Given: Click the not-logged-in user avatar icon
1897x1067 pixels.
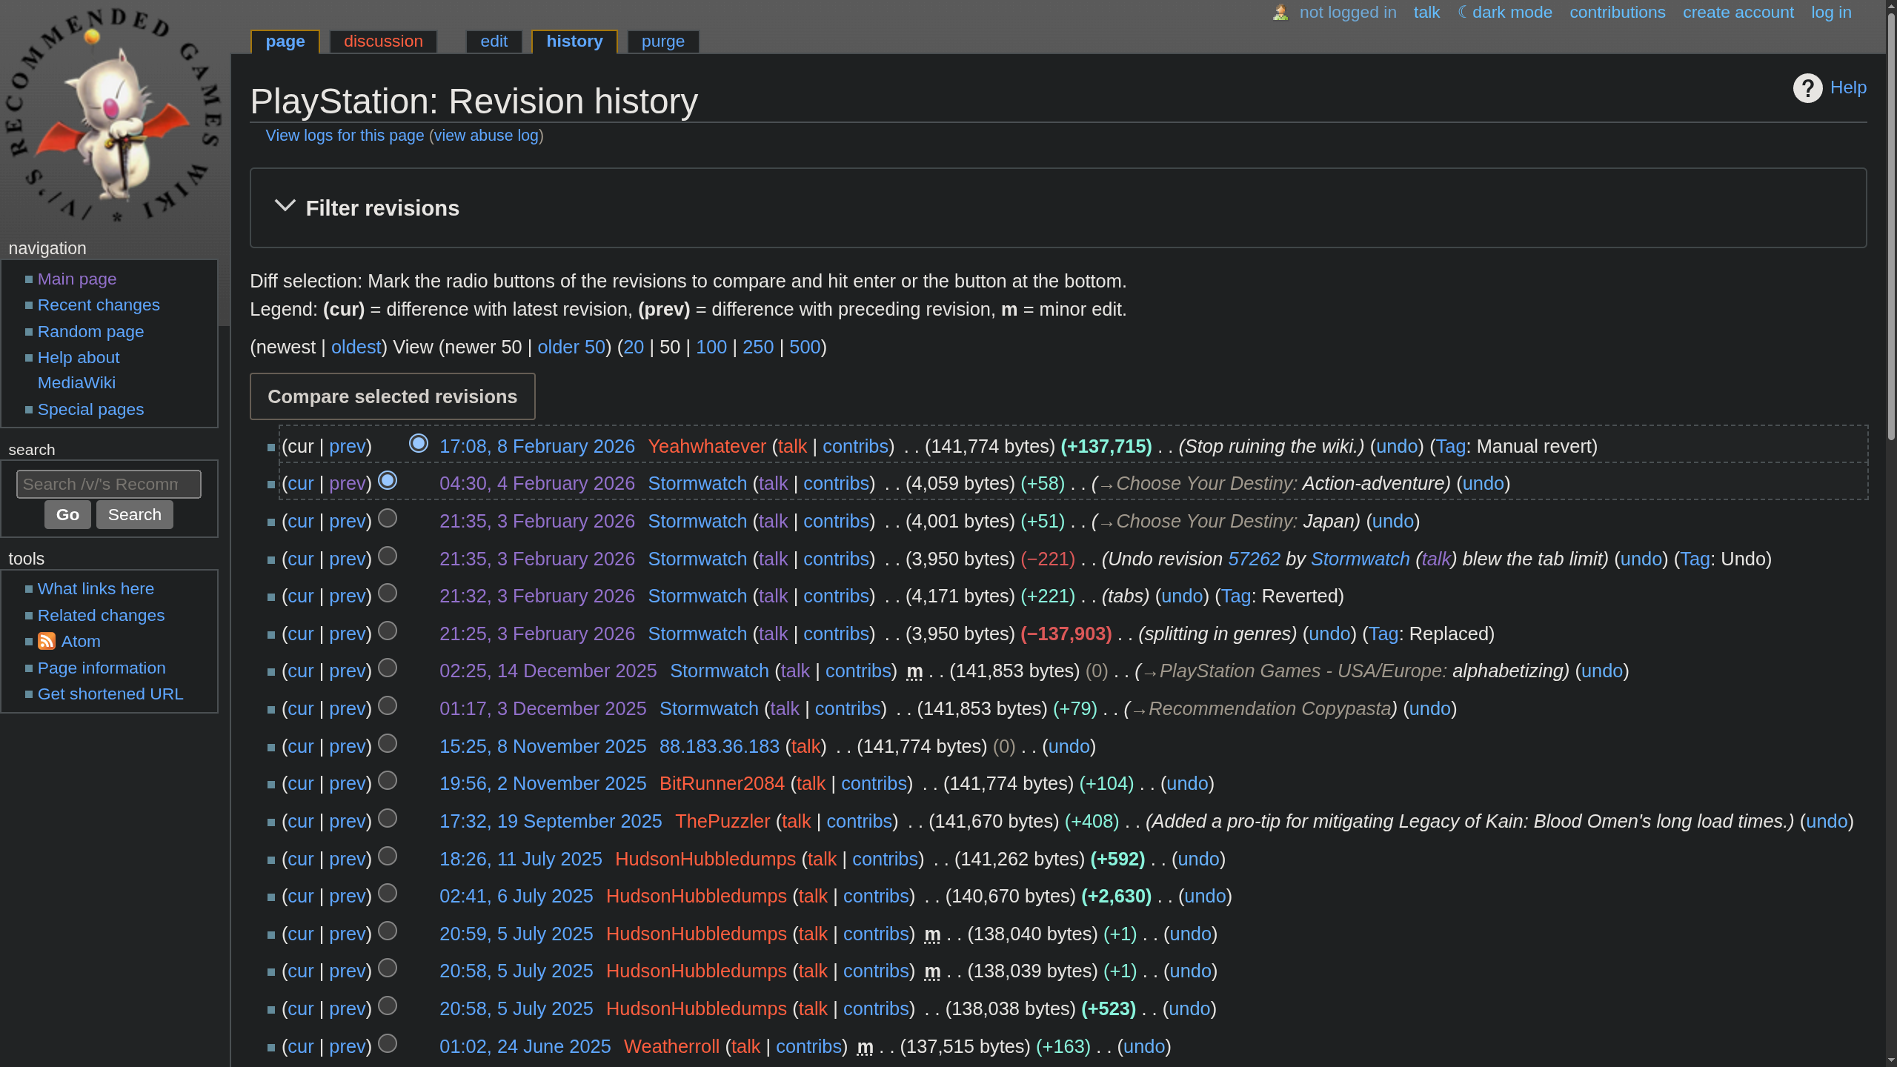Looking at the screenshot, I should coord(1280,13).
